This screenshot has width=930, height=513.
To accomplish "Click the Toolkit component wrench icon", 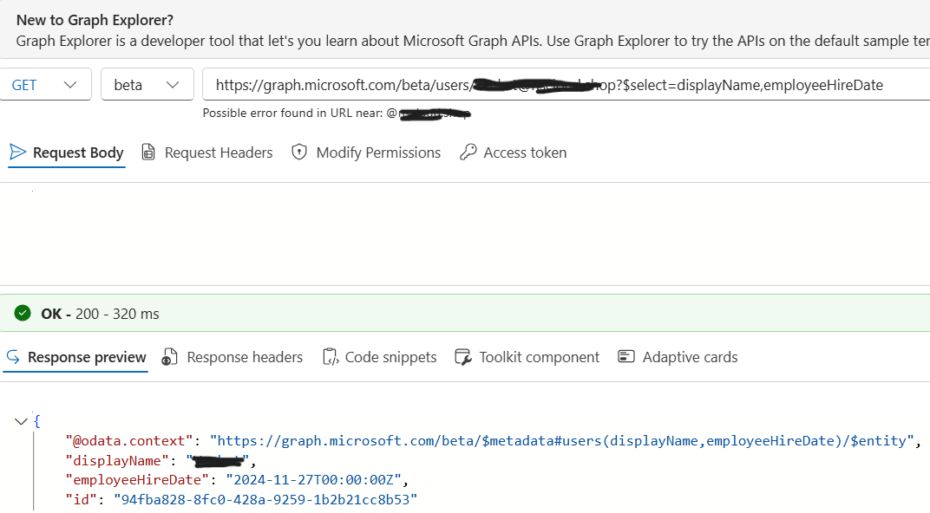I will pyautogui.click(x=463, y=357).
